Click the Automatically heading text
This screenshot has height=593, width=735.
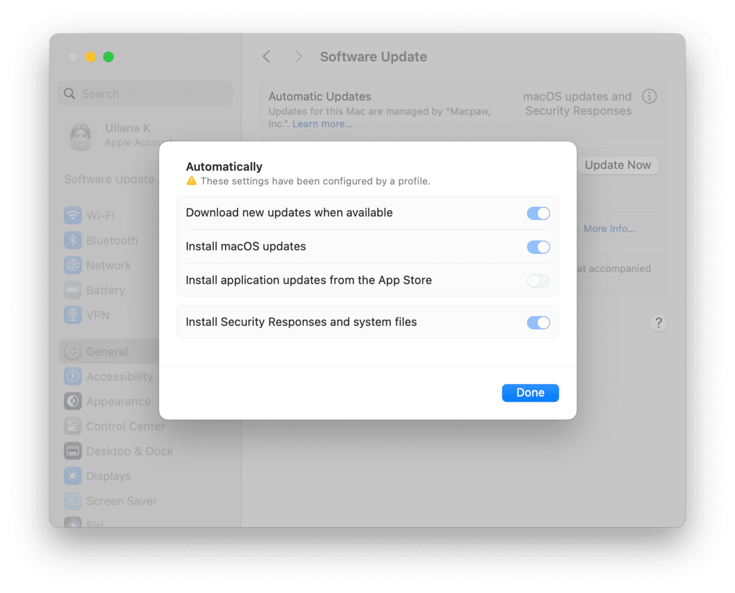point(224,167)
